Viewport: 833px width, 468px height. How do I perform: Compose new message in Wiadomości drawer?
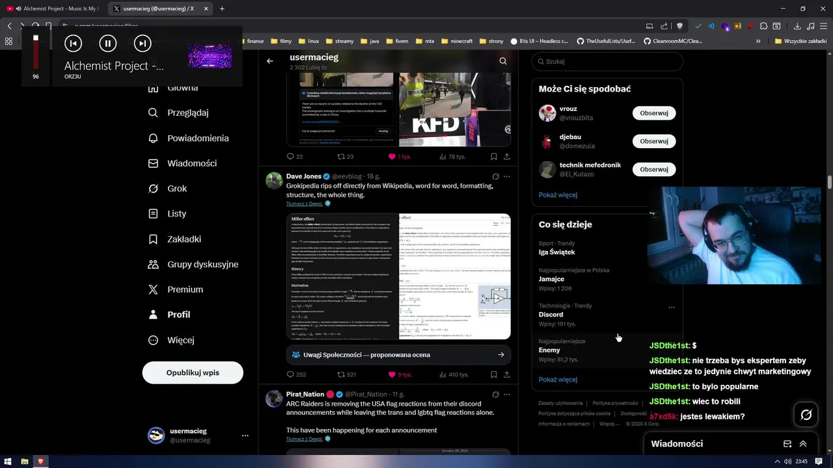pyautogui.click(x=787, y=444)
